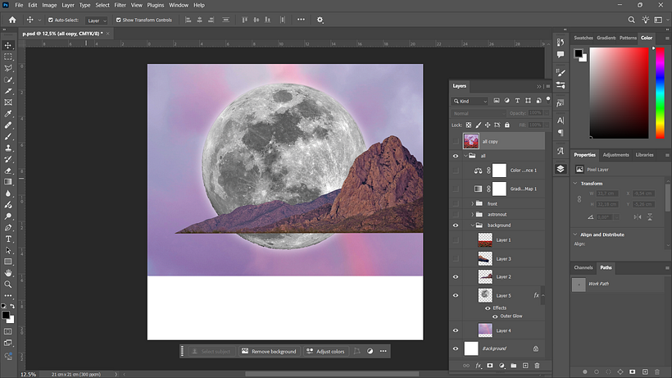Open the Auto-Select Layer dropdown
672x378 pixels.
[96, 20]
